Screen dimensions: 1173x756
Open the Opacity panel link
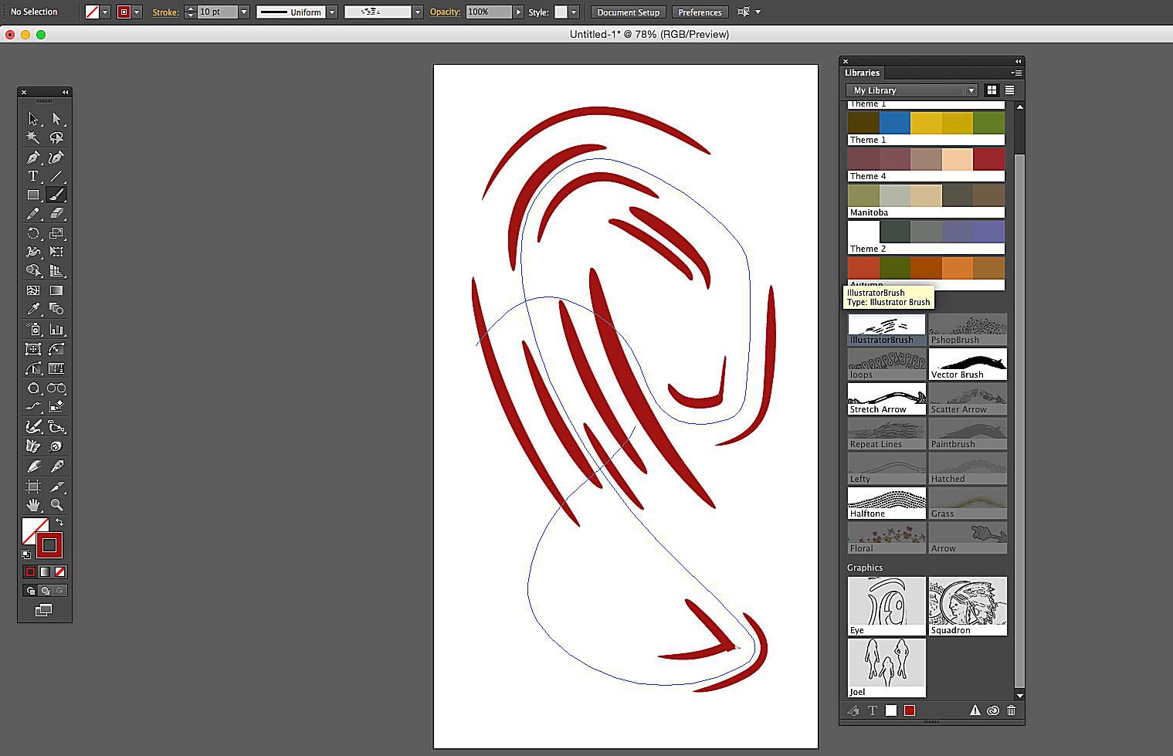(445, 12)
